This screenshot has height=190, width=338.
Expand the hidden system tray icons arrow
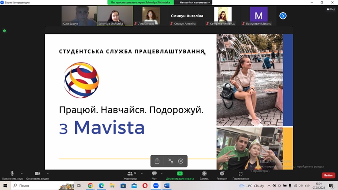click(x=269, y=186)
